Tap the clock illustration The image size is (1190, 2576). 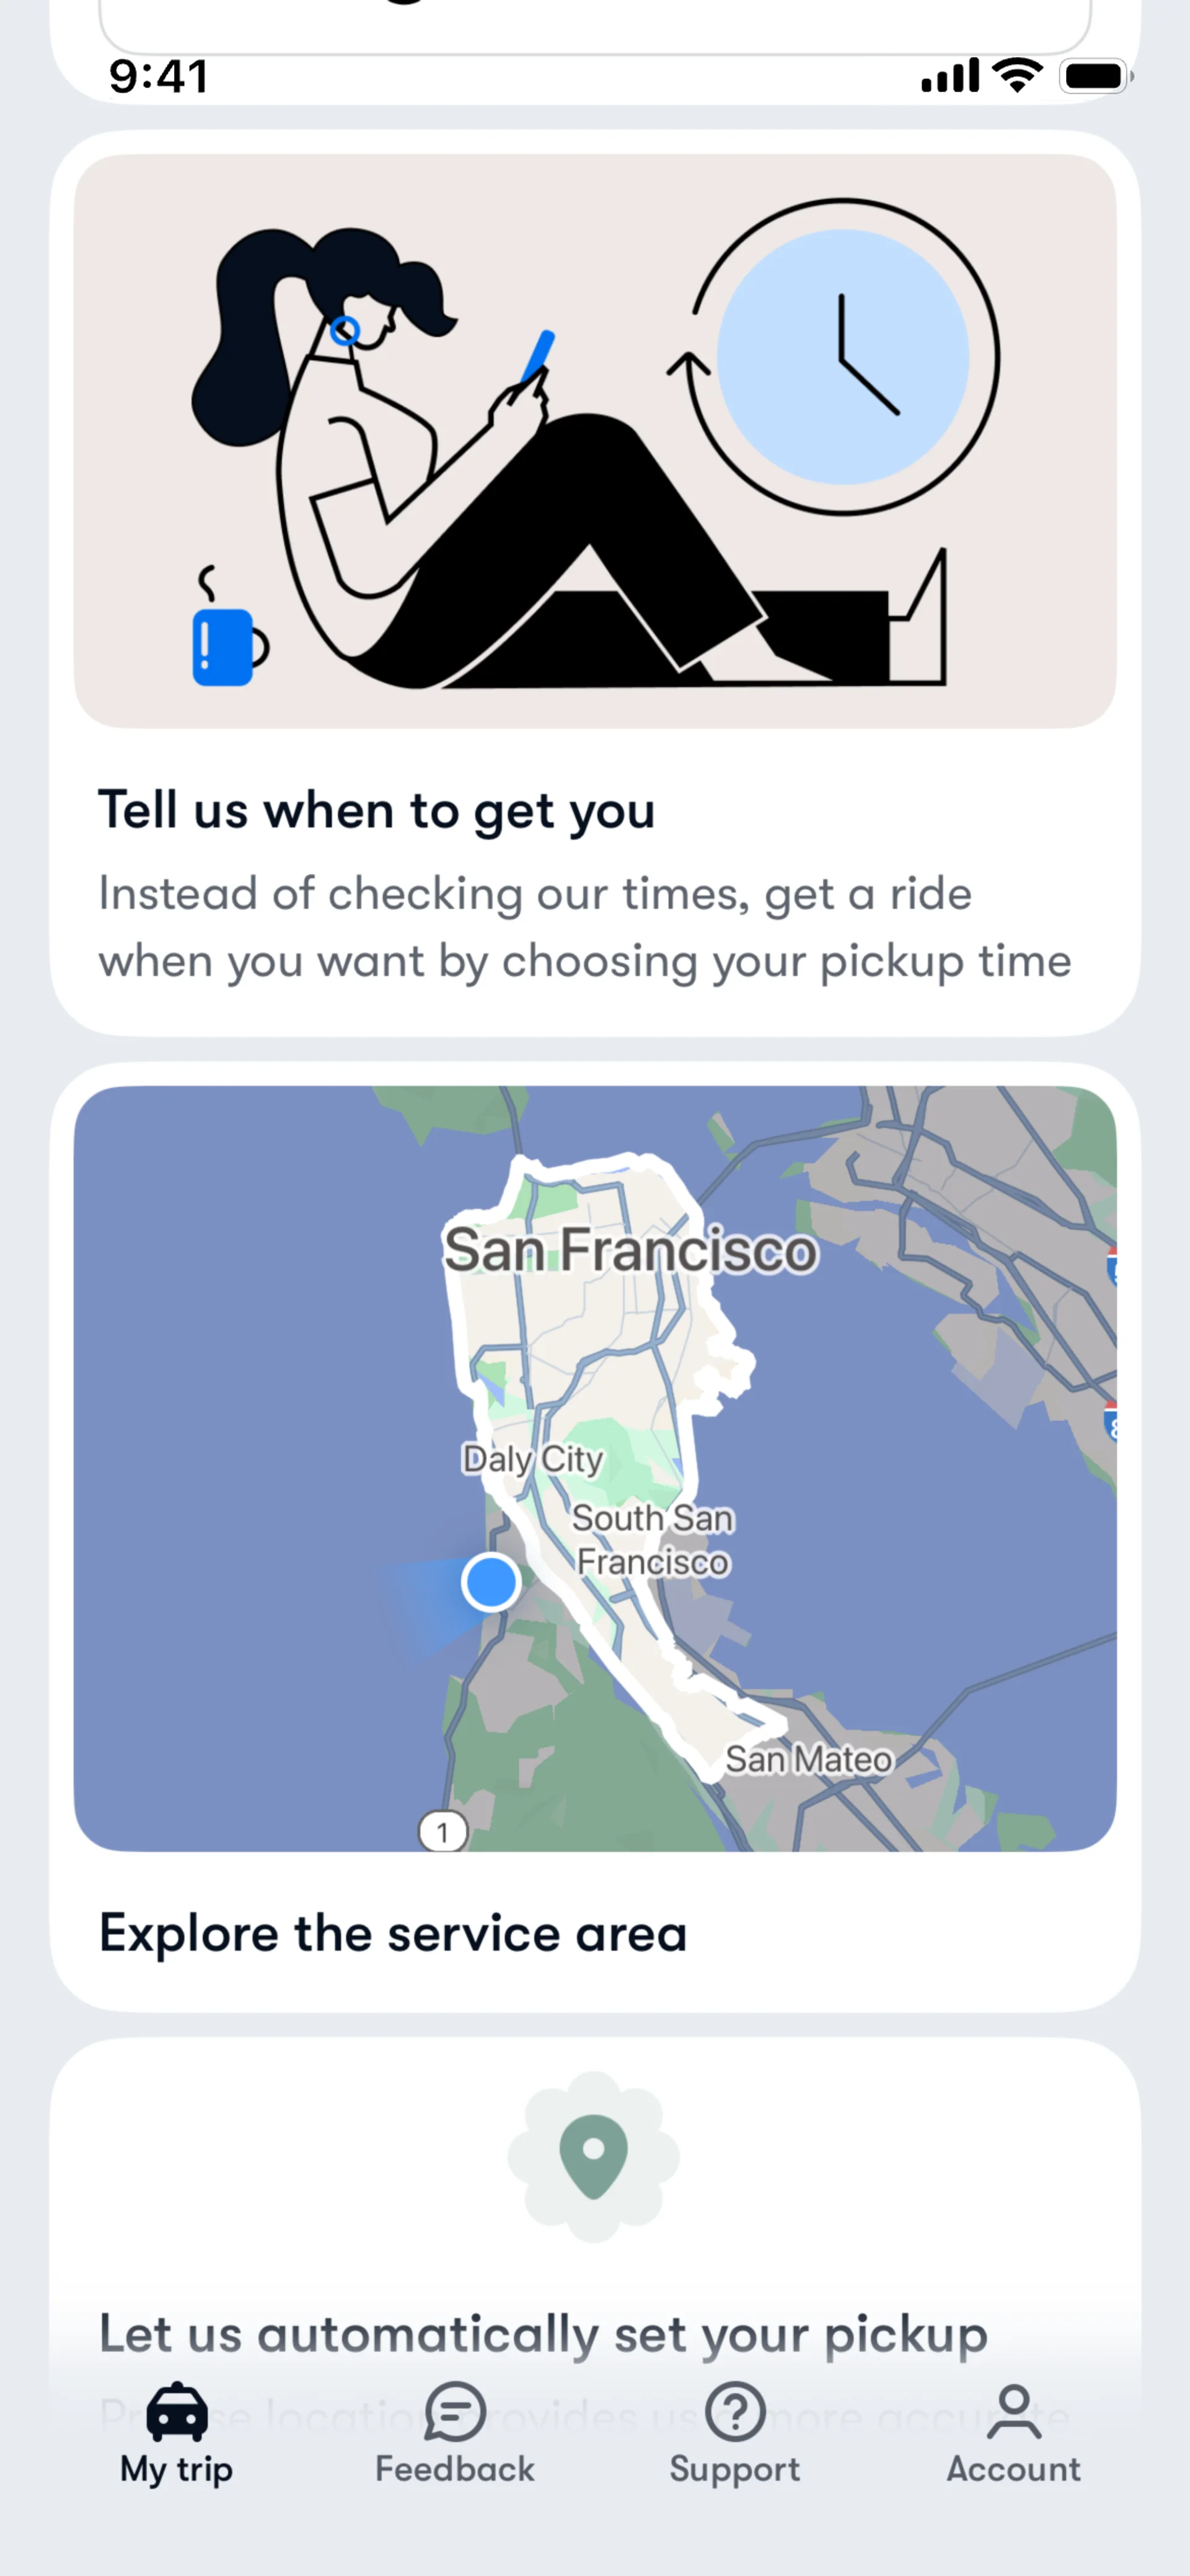pos(843,357)
